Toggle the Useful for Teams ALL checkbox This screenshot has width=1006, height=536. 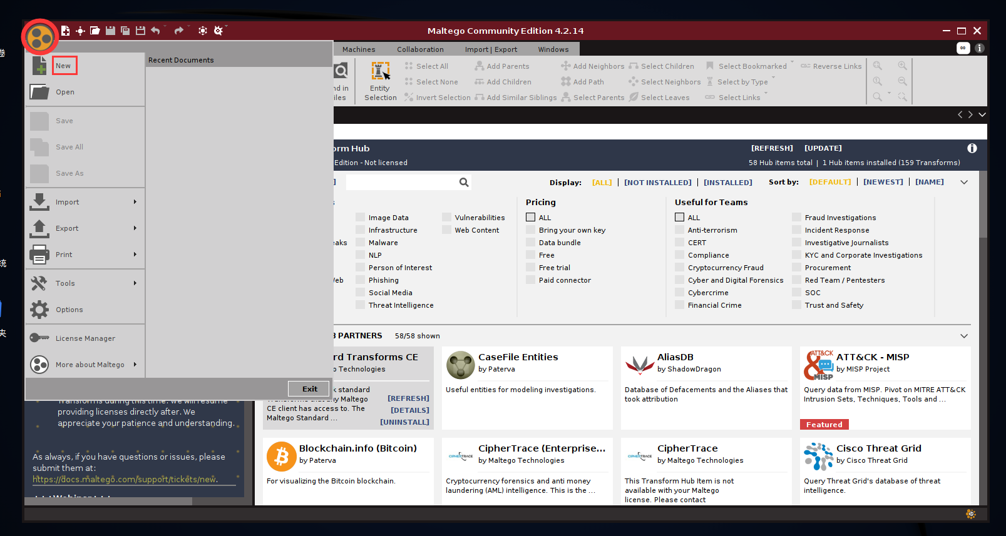click(680, 217)
